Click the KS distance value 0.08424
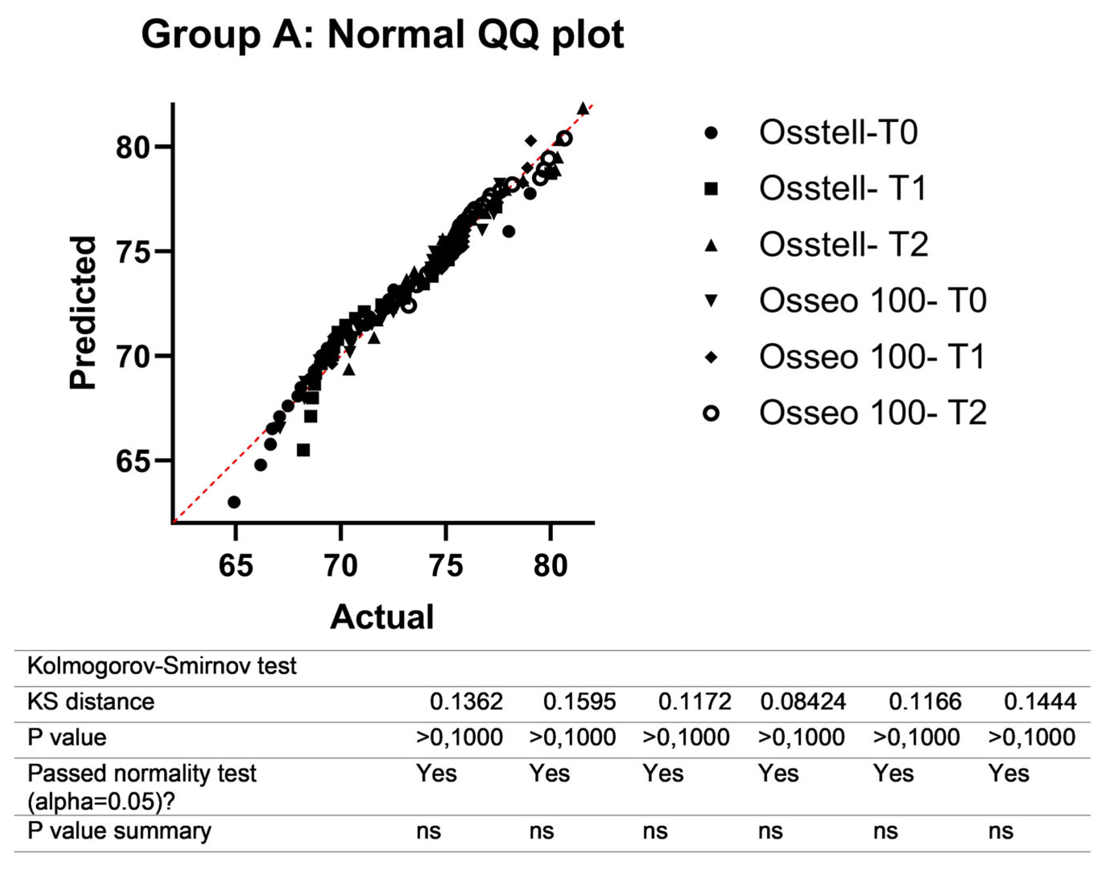This screenshot has height=872, width=1107. 802,702
